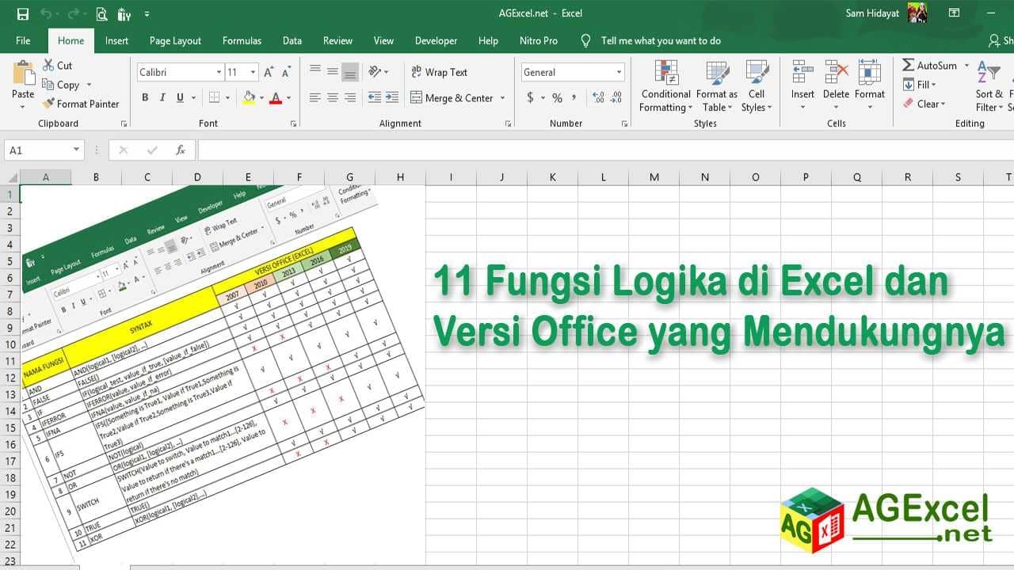
Task: Open Cell Styles gallery
Action: coord(757,86)
